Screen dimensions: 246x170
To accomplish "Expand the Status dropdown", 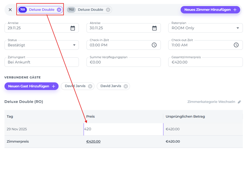I will (74, 45).
